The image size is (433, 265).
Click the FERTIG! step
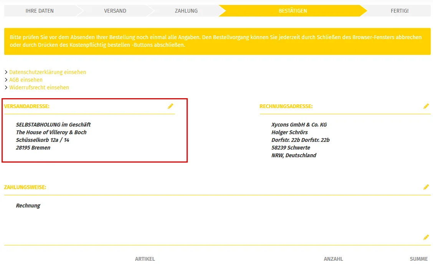(x=399, y=11)
